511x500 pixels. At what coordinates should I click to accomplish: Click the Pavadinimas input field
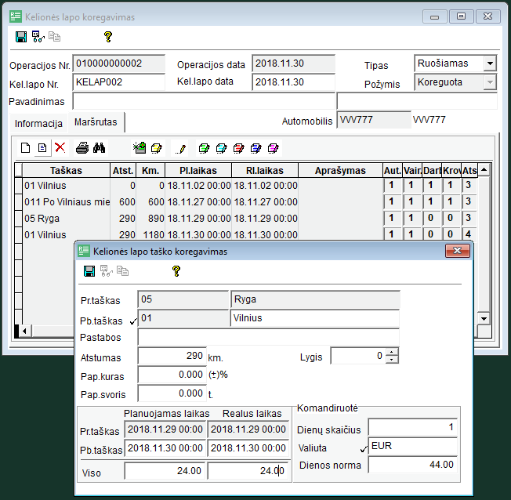click(x=204, y=102)
